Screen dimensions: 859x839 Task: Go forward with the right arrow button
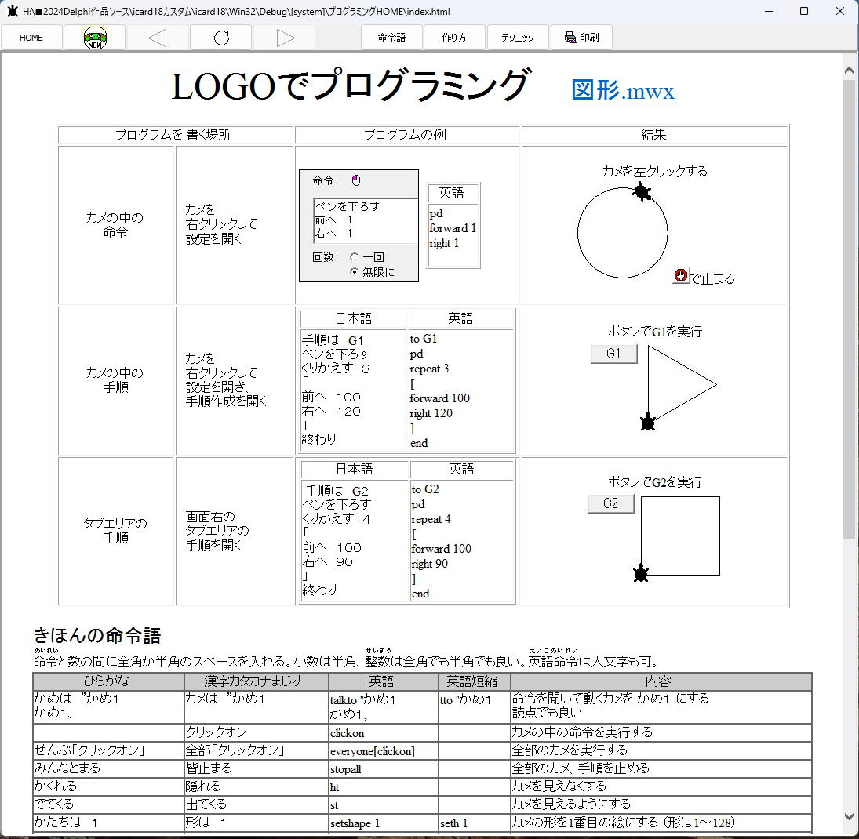point(285,38)
